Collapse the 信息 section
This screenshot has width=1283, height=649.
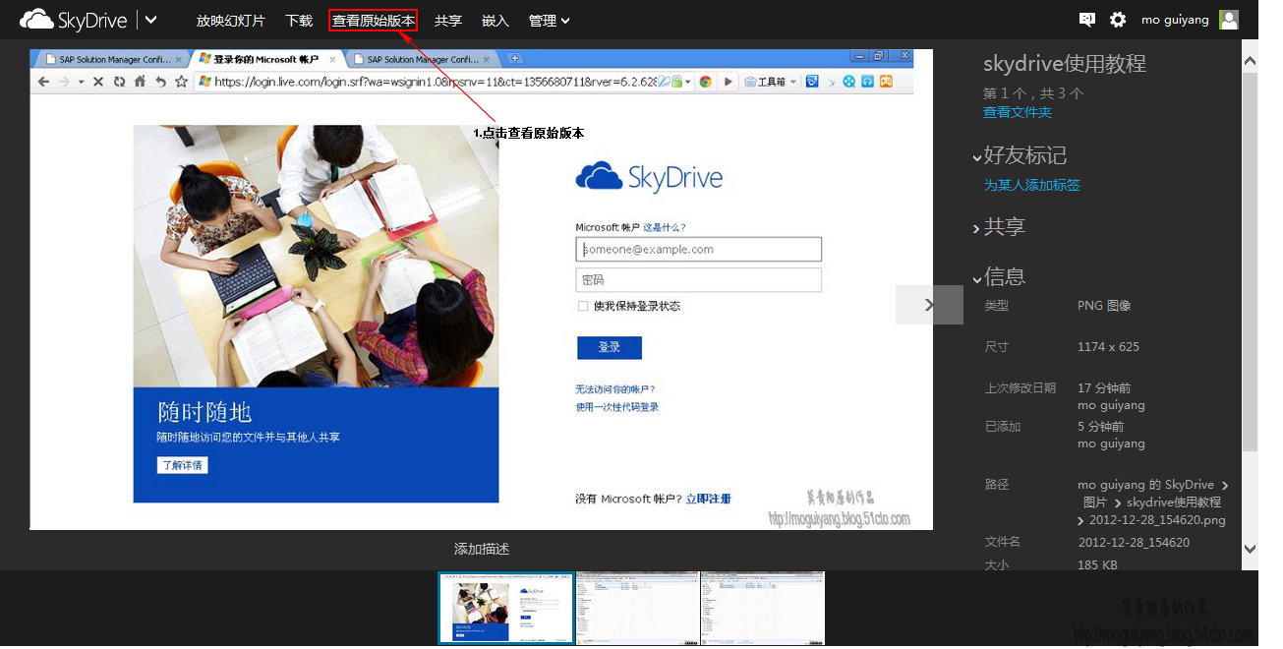[x=998, y=277]
